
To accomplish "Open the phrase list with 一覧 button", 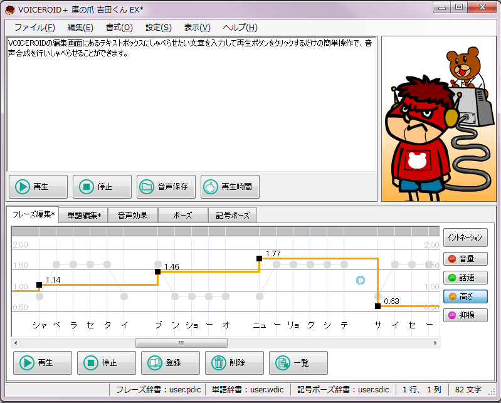I will [298, 363].
